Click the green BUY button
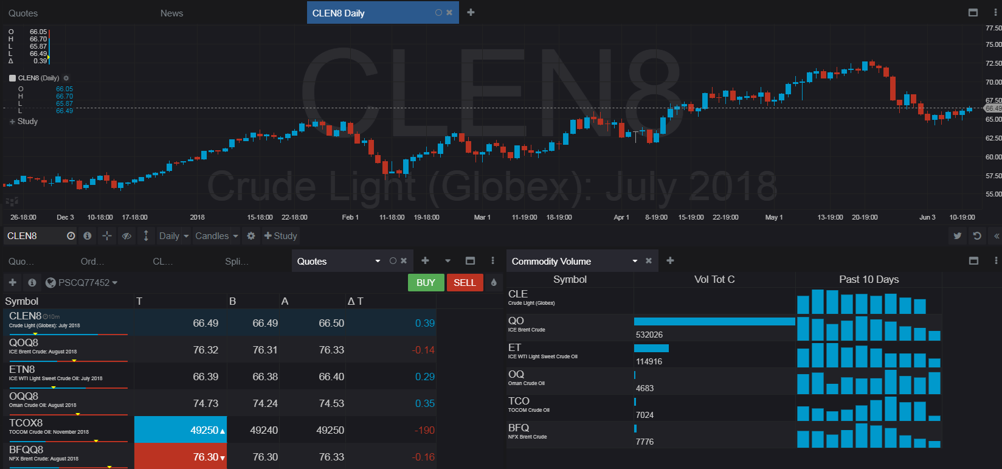The height and width of the screenshot is (469, 1002). [426, 282]
